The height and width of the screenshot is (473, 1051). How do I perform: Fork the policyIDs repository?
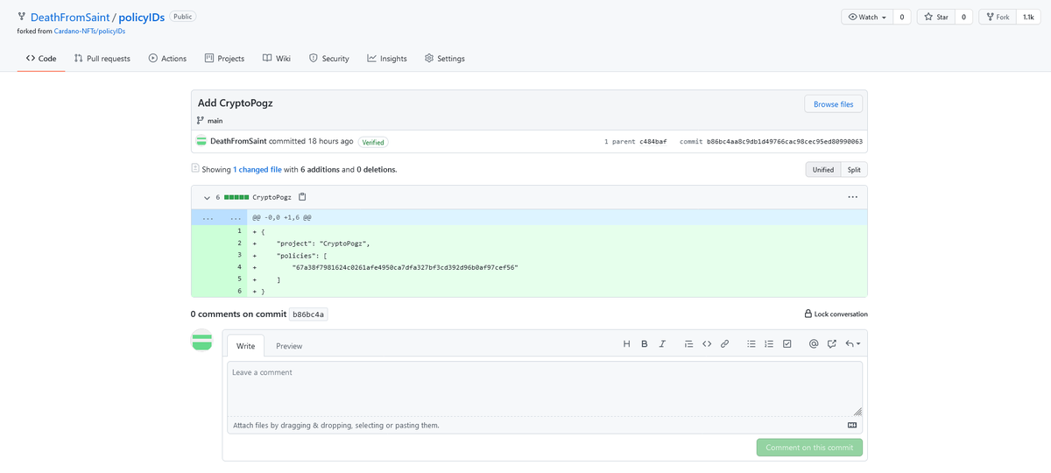click(x=998, y=17)
